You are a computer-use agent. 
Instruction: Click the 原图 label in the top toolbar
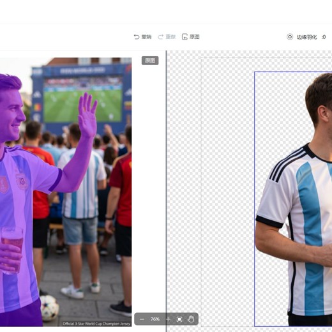point(195,37)
